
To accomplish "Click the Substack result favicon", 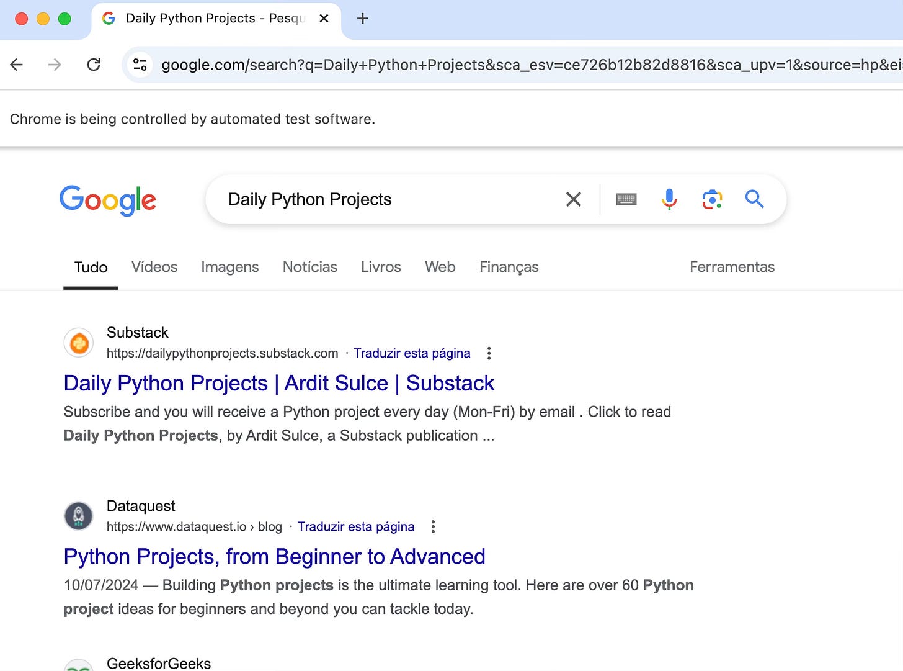I will pyautogui.click(x=78, y=343).
